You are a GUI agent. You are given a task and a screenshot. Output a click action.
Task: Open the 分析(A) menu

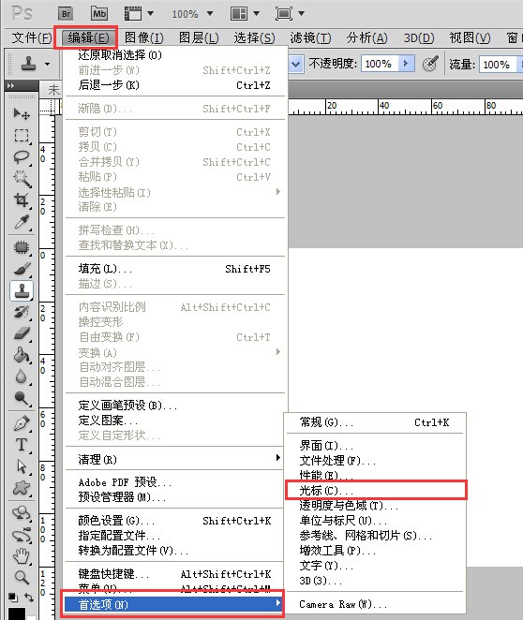[x=366, y=38]
